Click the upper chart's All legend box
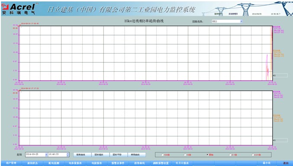Viewport: 293px width, 166px height. pos(280,76)
